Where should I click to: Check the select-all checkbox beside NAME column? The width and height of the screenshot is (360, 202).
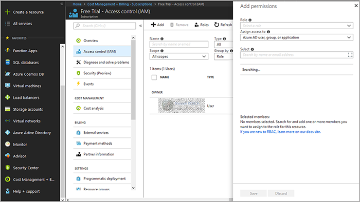[154, 77]
